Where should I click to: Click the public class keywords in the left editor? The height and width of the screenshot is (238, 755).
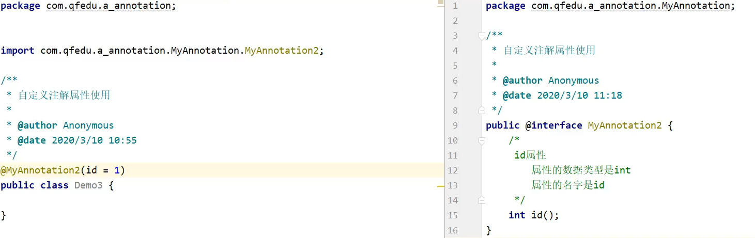[35, 185]
